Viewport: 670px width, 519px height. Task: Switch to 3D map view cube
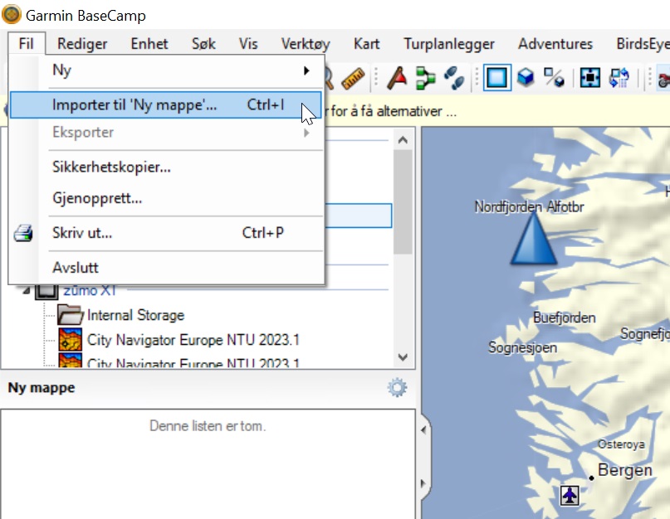click(x=525, y=78)
